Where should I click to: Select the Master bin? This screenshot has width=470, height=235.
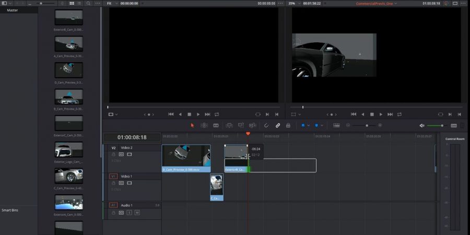point(13,10)
